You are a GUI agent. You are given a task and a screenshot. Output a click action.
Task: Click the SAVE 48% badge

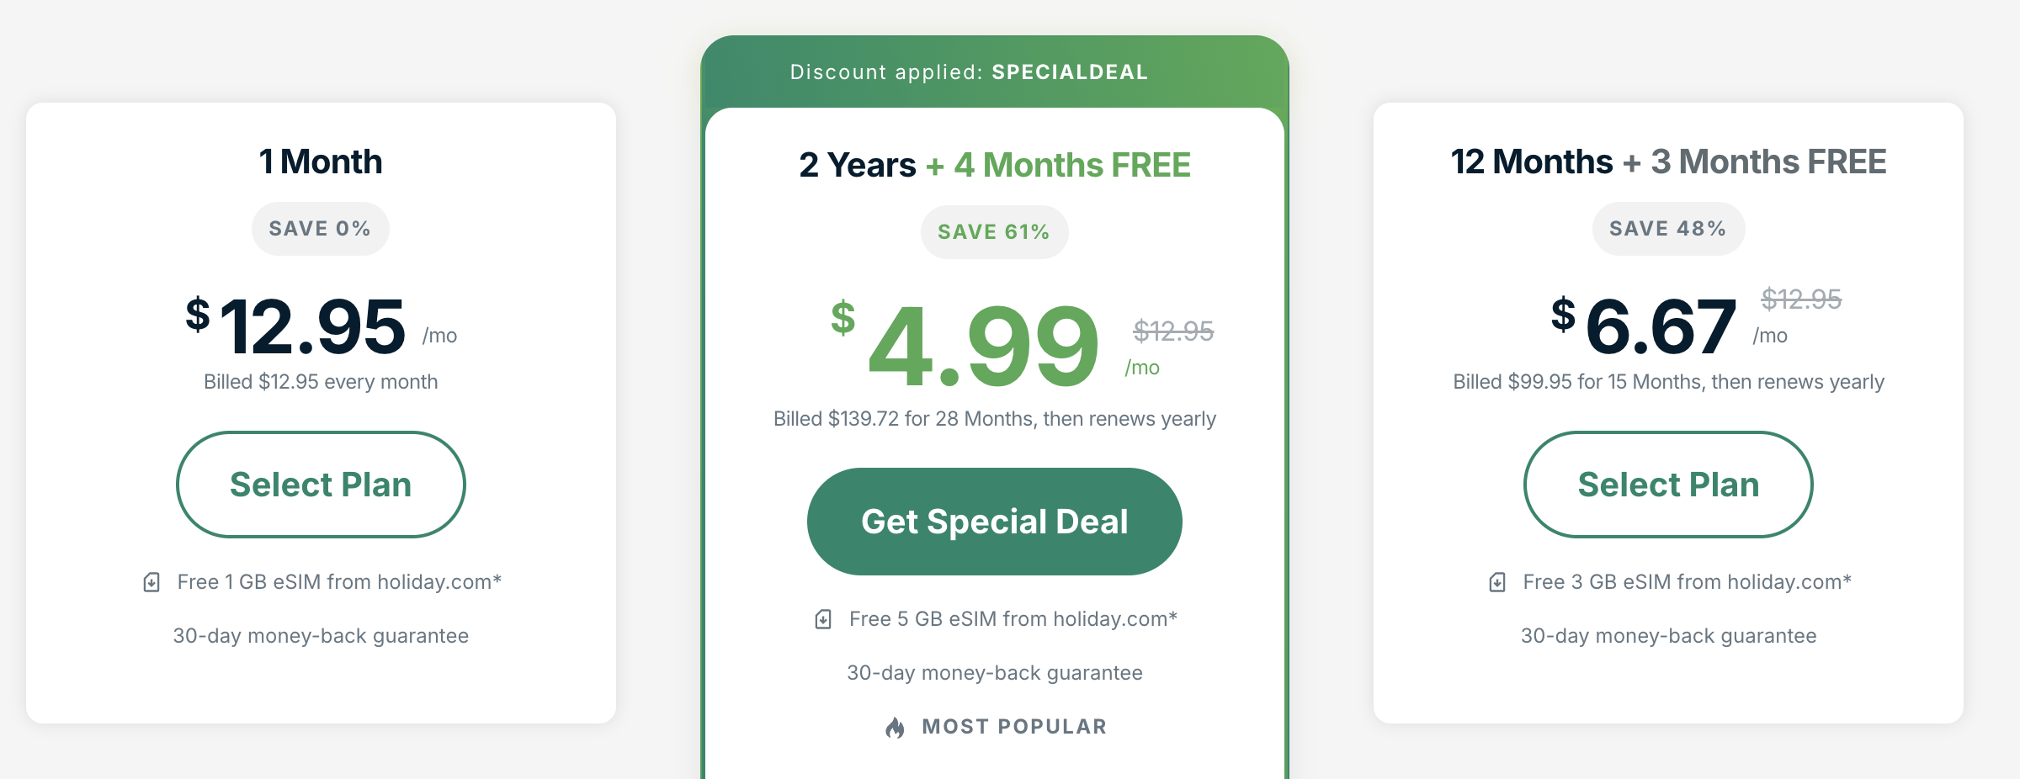[x=1668, y=229]
